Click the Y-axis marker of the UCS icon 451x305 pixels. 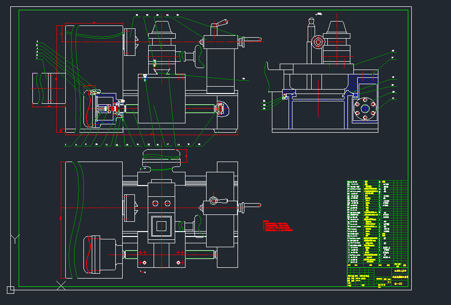tap(15, 239)
